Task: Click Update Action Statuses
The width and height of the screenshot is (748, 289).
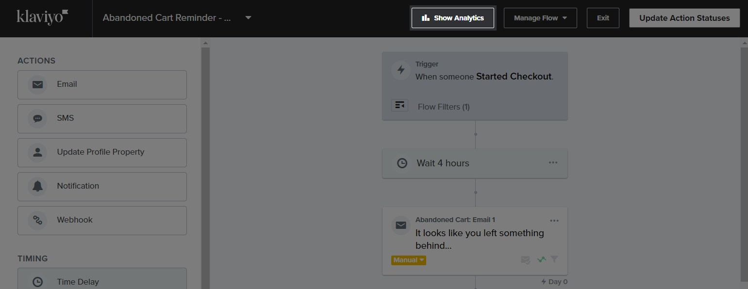Action: point(684,18)
